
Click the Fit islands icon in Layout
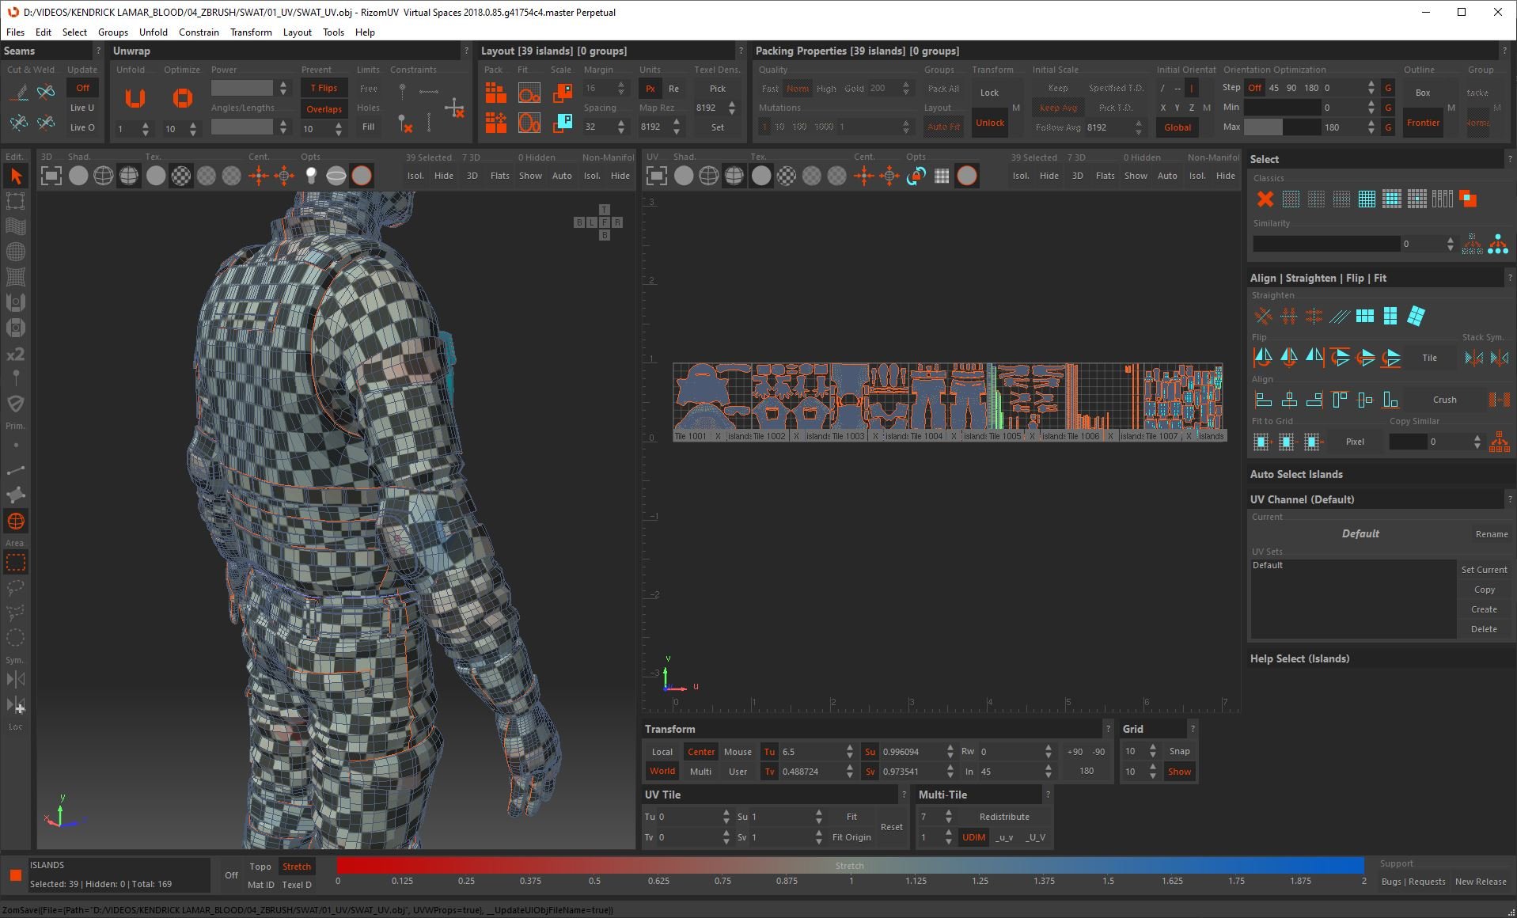point(529,94)
